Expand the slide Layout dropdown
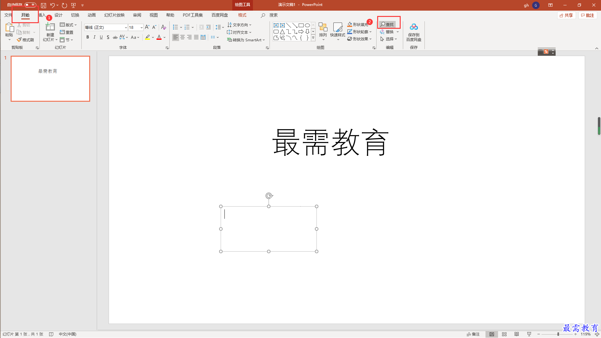 click(x=68, y=25)
